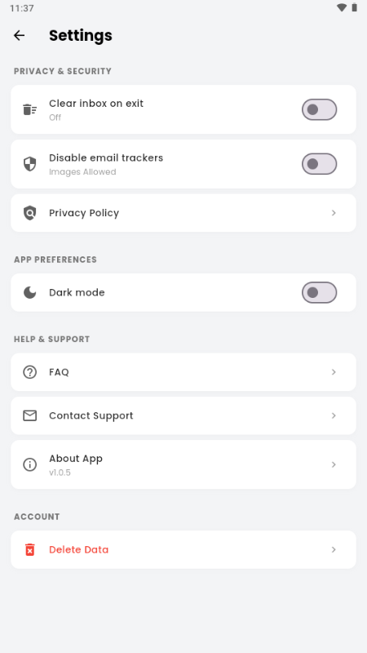The height and width of the screenshot is (653, 367).
Task: Click the About App info icon
Action: (x=29, y=464)
